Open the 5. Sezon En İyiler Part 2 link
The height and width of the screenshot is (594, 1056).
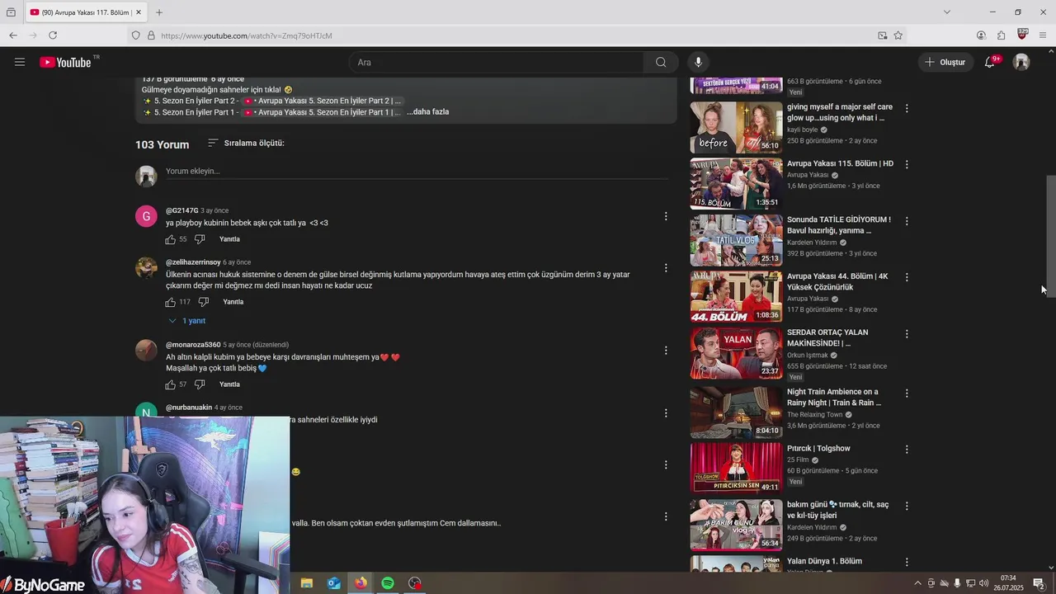point(322,101)
